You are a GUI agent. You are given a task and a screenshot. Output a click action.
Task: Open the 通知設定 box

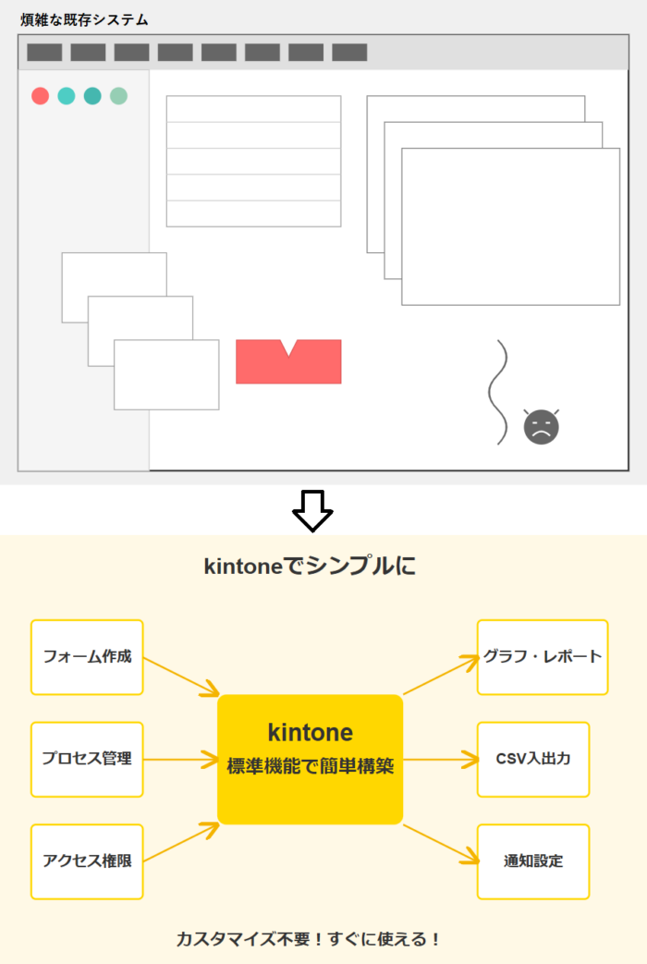tap(533, 861)
